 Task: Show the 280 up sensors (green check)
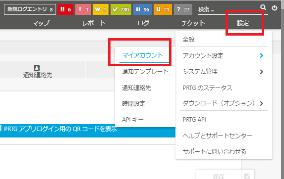(x=121, y=9)
